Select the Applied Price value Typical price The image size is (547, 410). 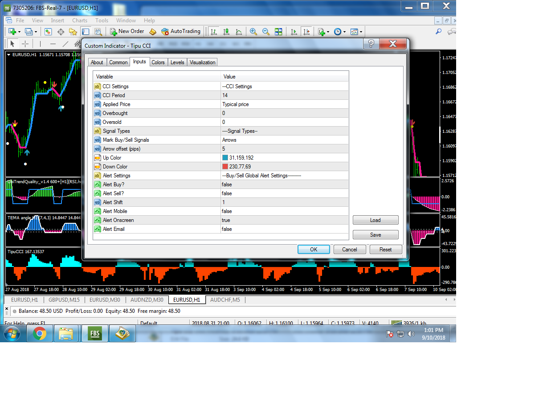click(x=284, y=104)
